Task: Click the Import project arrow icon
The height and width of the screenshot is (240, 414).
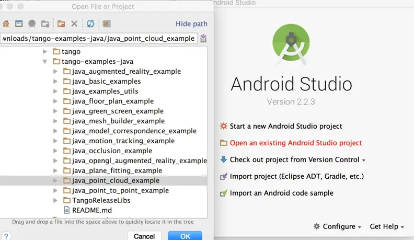Action: (224, 176)
